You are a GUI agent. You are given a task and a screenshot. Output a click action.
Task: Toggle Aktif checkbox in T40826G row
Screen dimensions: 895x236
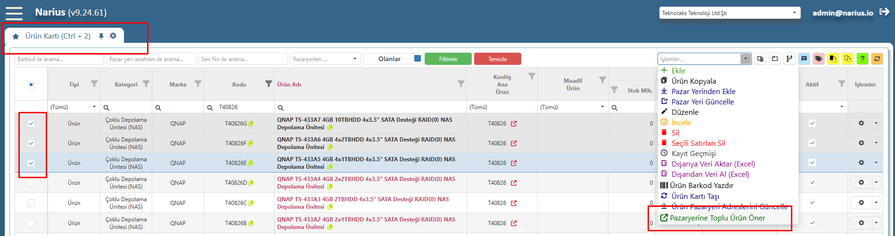pyautogui.click(x=812, y=124)
